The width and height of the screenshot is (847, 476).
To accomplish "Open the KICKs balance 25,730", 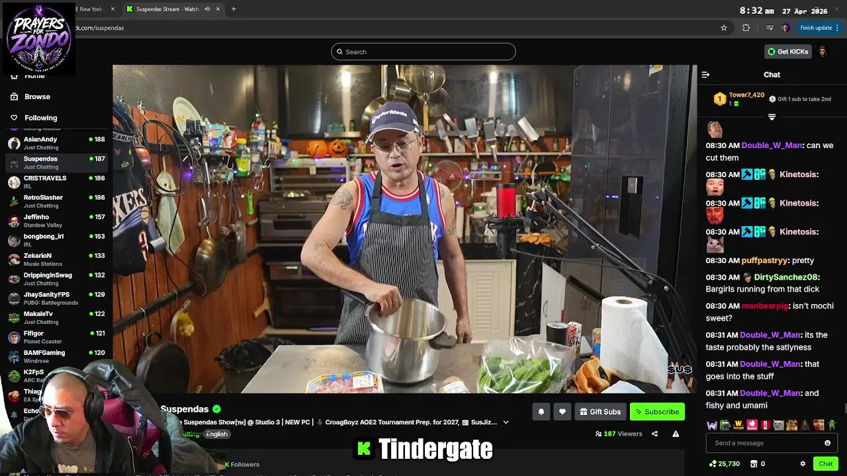I will point(724,464).
